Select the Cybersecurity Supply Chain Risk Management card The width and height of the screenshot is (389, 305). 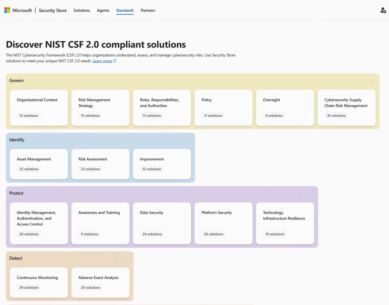[x=346, y=108]
